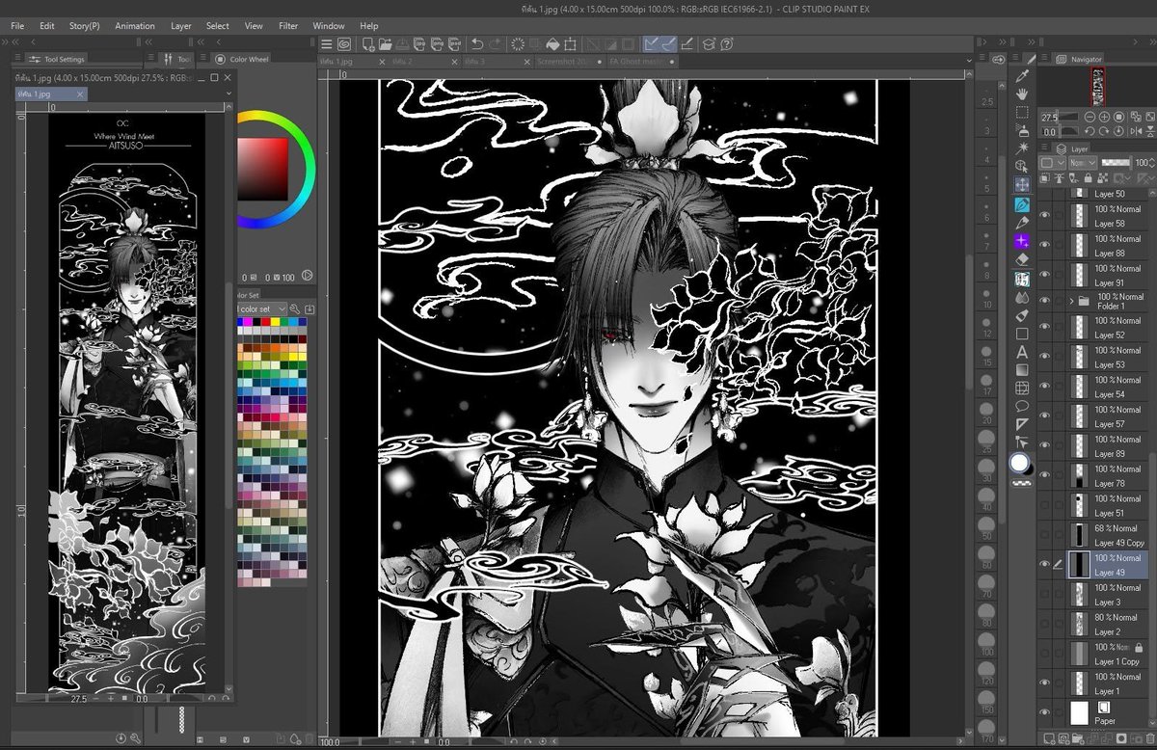Click the Help question mark icon

point(726,43)
